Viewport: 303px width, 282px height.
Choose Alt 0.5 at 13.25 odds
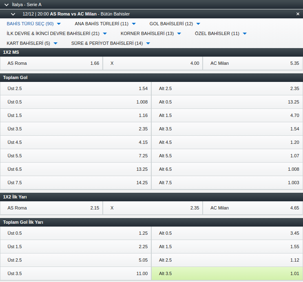[x=227, y=102]
